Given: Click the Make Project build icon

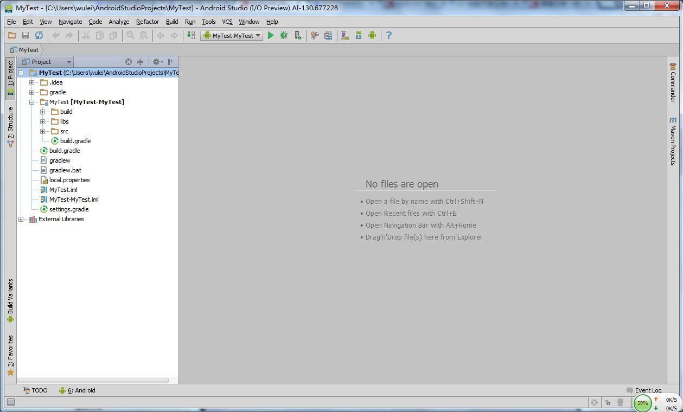Looking at the screenshot, I should [x=191, y=35].
